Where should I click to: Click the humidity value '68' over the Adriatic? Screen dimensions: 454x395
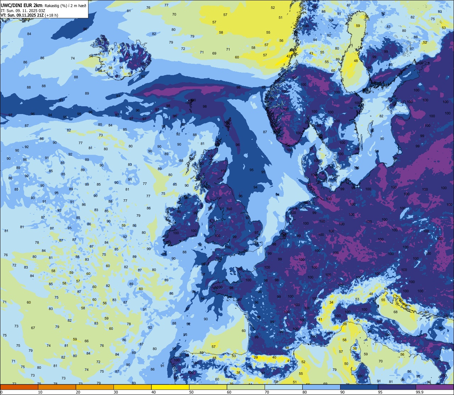coord(395,312)
